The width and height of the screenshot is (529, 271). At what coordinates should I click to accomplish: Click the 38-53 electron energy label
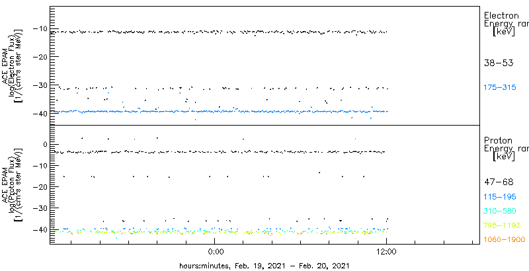[499, 63]
